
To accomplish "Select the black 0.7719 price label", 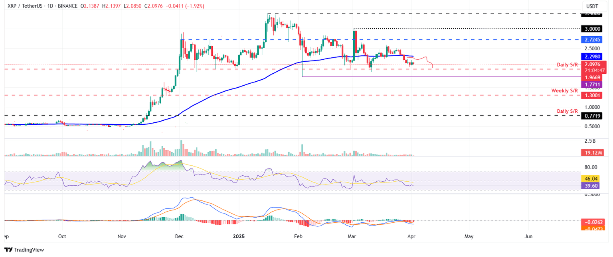I will 592,116.
